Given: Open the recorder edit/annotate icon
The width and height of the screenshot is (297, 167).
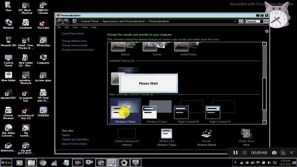Looking at the screenshot, I should [x=283, y=153].
